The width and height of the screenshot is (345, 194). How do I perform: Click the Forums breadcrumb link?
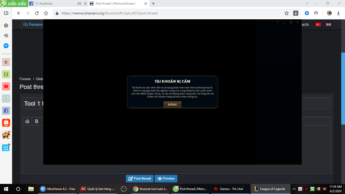tap(25, 79)
